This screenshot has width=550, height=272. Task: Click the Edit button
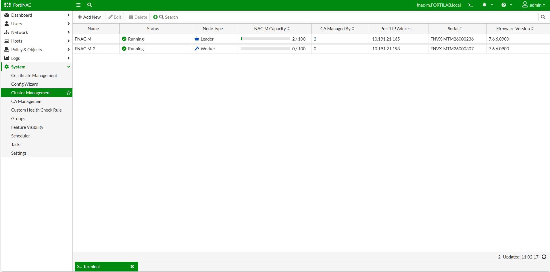point(115,17)
